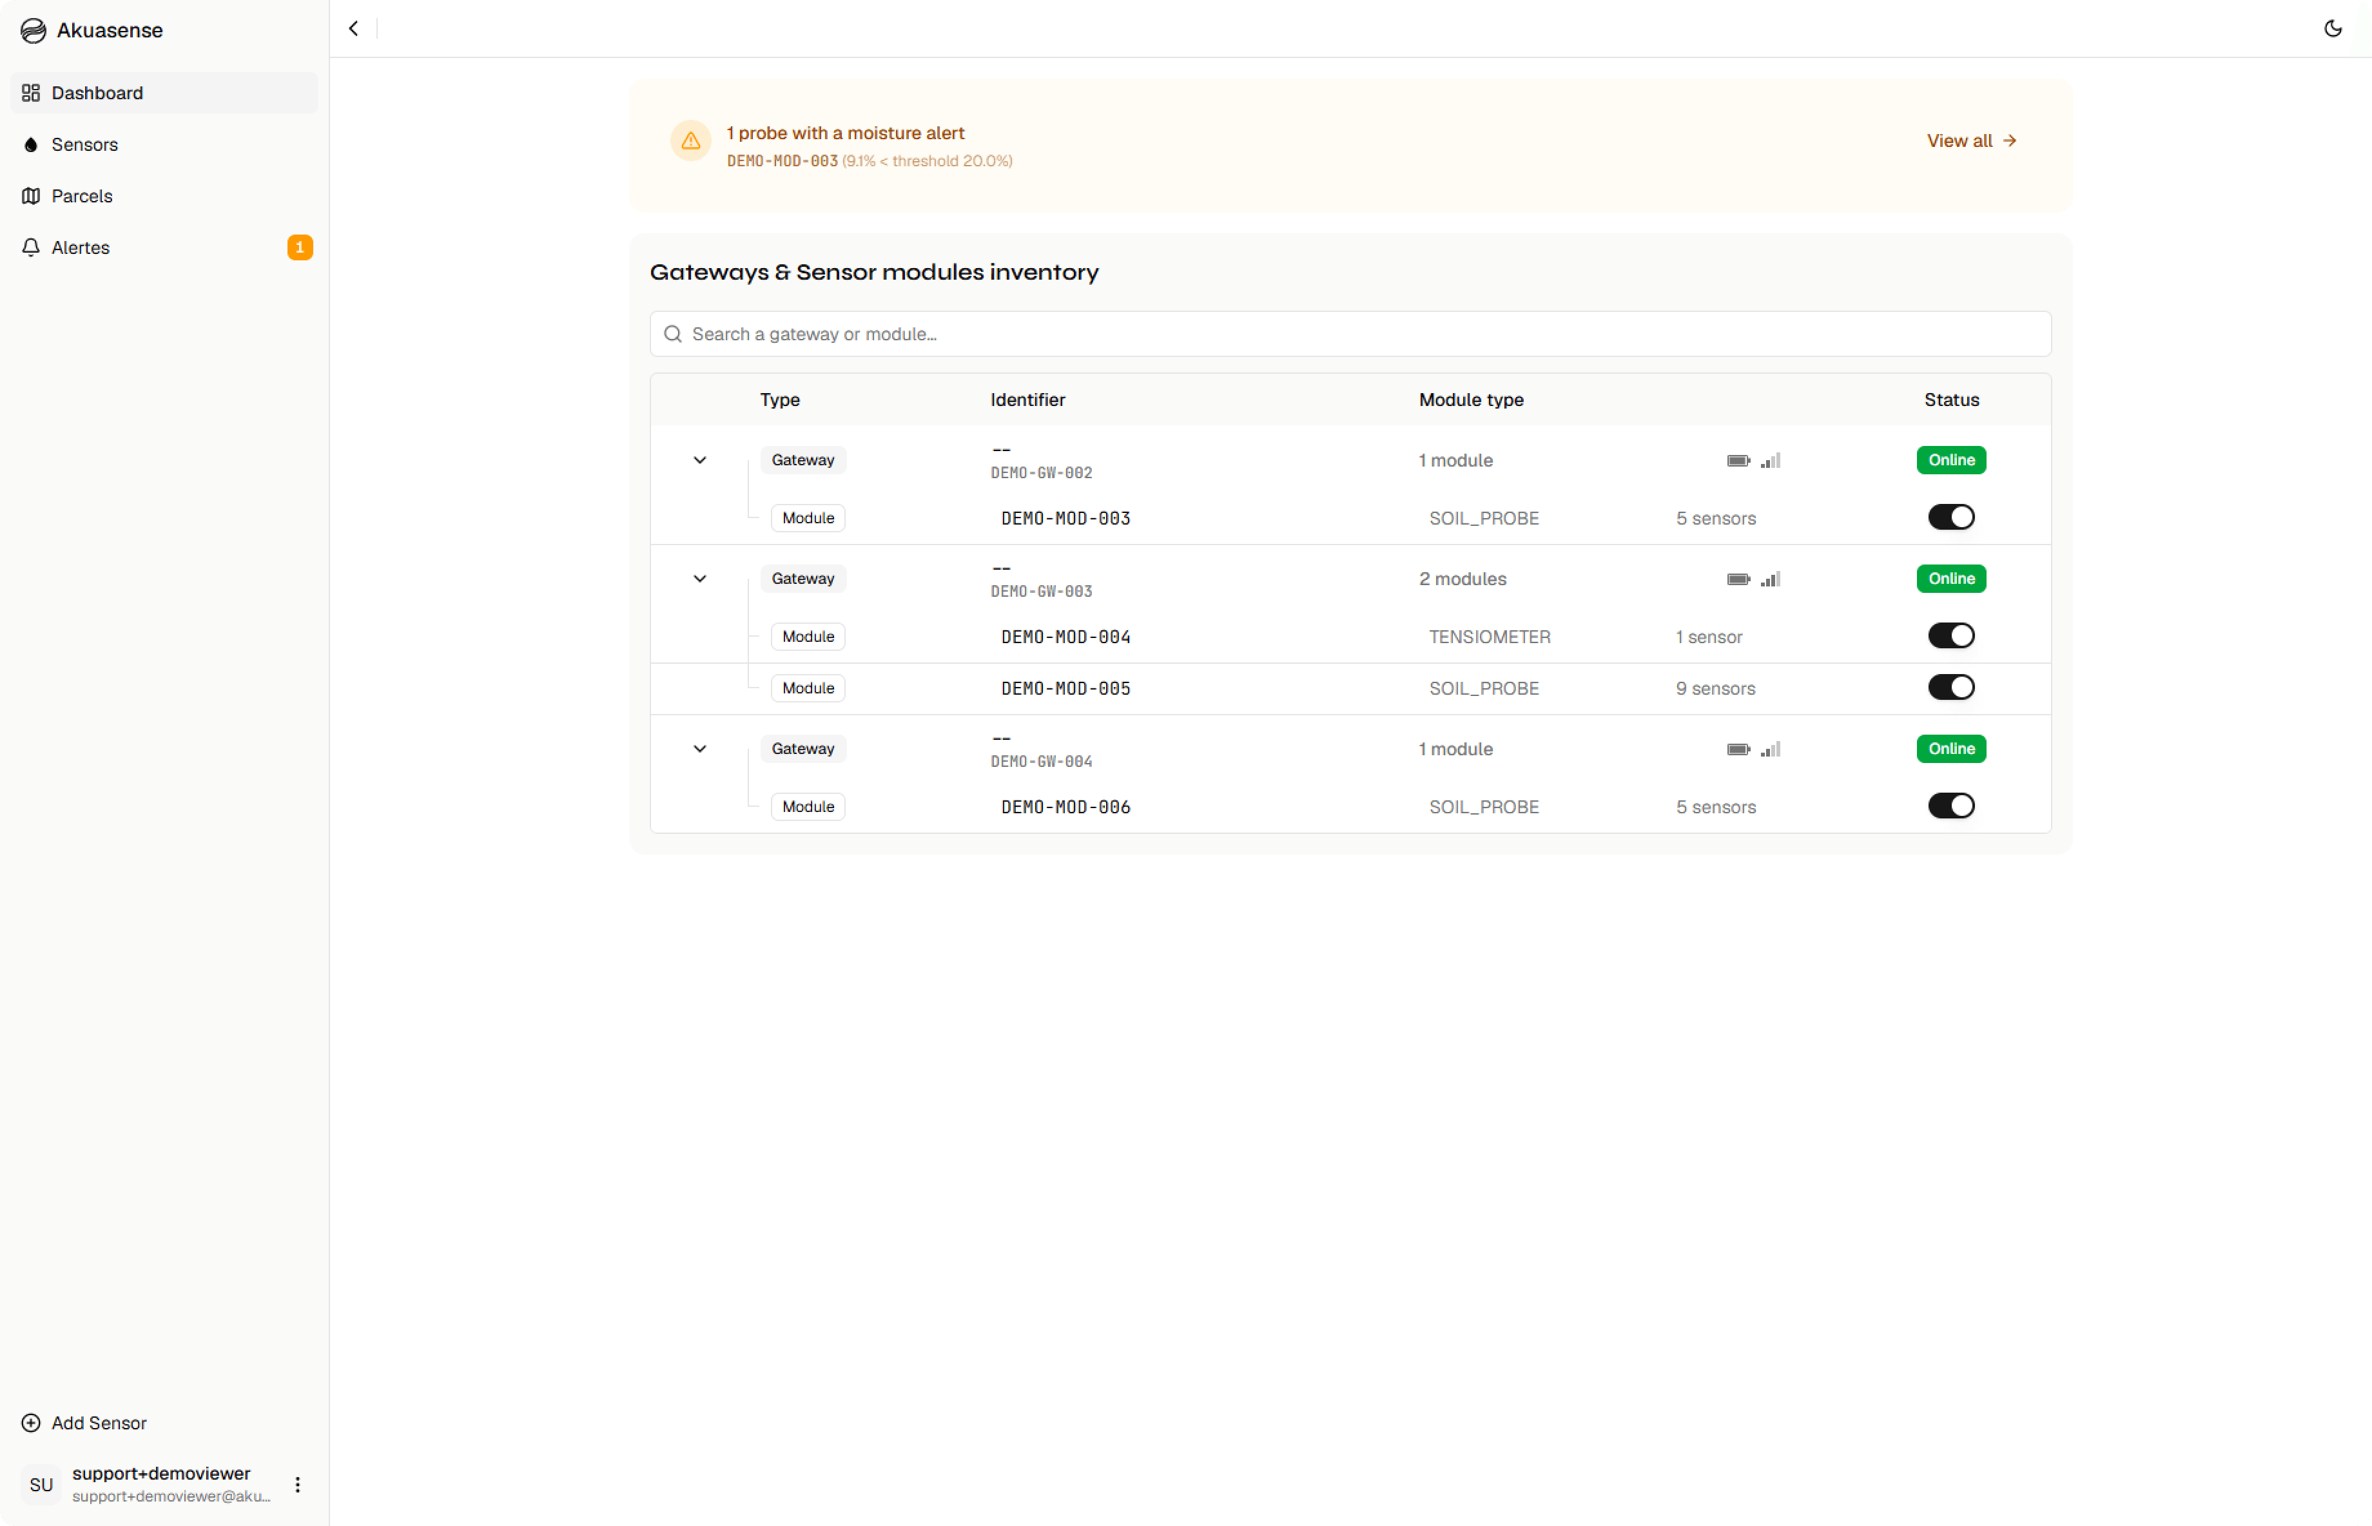The image size is (2372, 1526).
Task: Toggle the DEMO-MOD-006 module switch
Action: point(1951,807)
